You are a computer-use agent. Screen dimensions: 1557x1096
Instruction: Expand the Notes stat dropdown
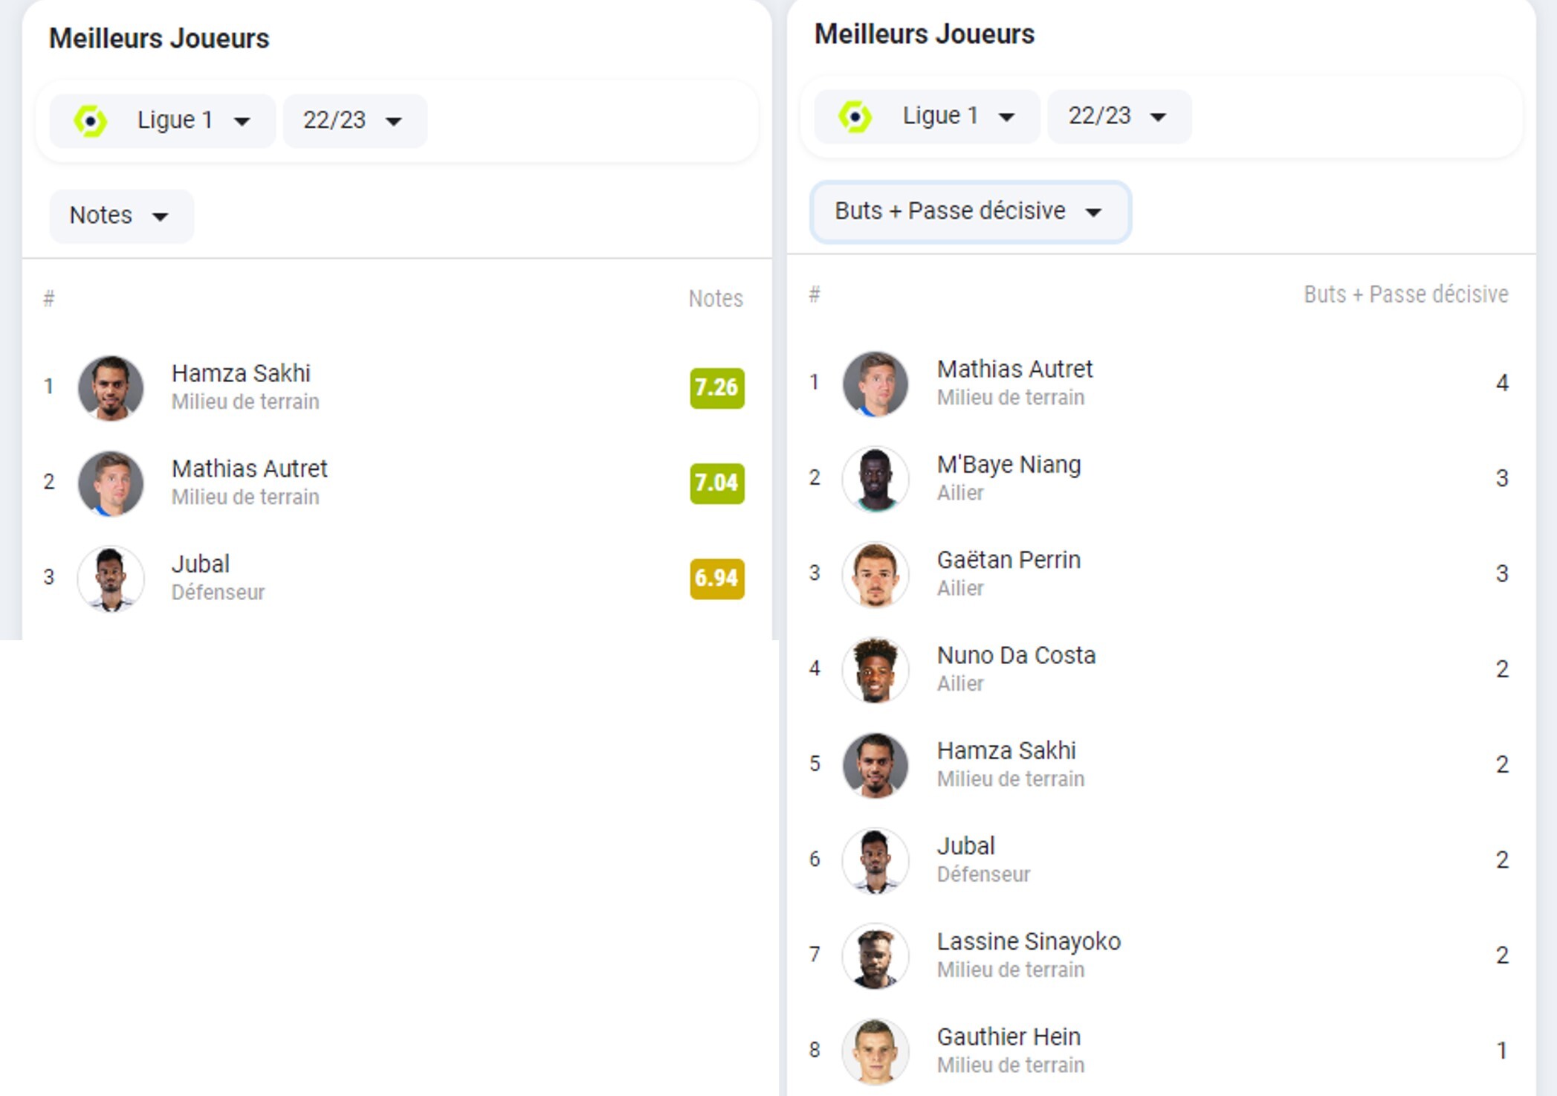[x=120, y=216]
